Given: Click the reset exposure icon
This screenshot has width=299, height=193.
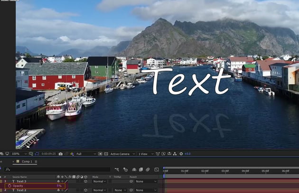Looking at the screenshot, I should pyautogui.click(x=181, y=154).
